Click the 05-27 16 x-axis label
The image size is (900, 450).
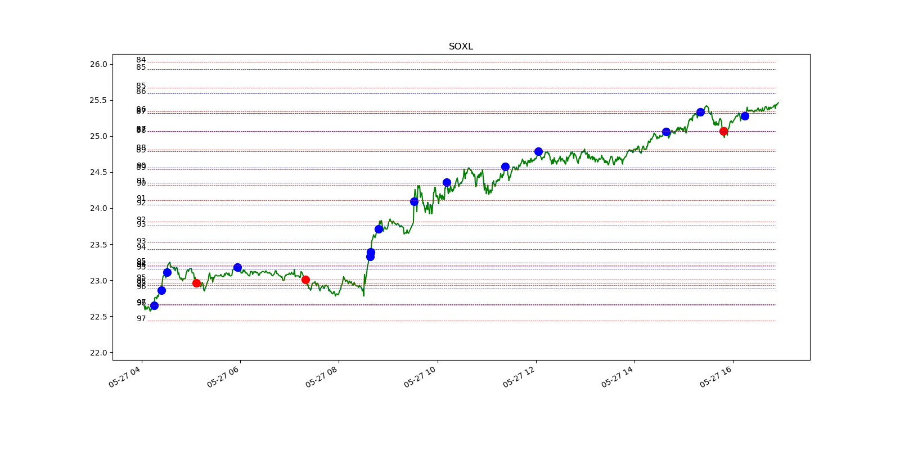tap(715, 376)
